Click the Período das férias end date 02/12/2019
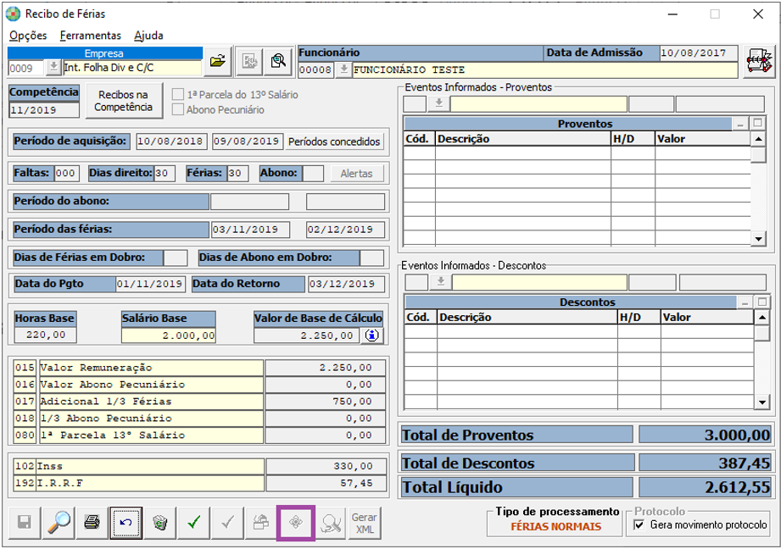Image resolution: width=781 pixels, height=549 pixels. click(x=345, y=230)
